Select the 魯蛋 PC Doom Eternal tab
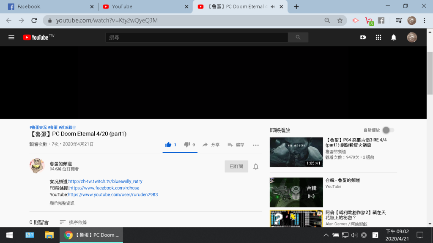 click(x=240, y=7)
